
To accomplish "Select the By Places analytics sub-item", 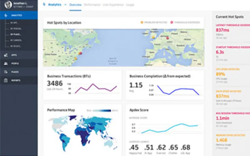I will coord(16,34).
